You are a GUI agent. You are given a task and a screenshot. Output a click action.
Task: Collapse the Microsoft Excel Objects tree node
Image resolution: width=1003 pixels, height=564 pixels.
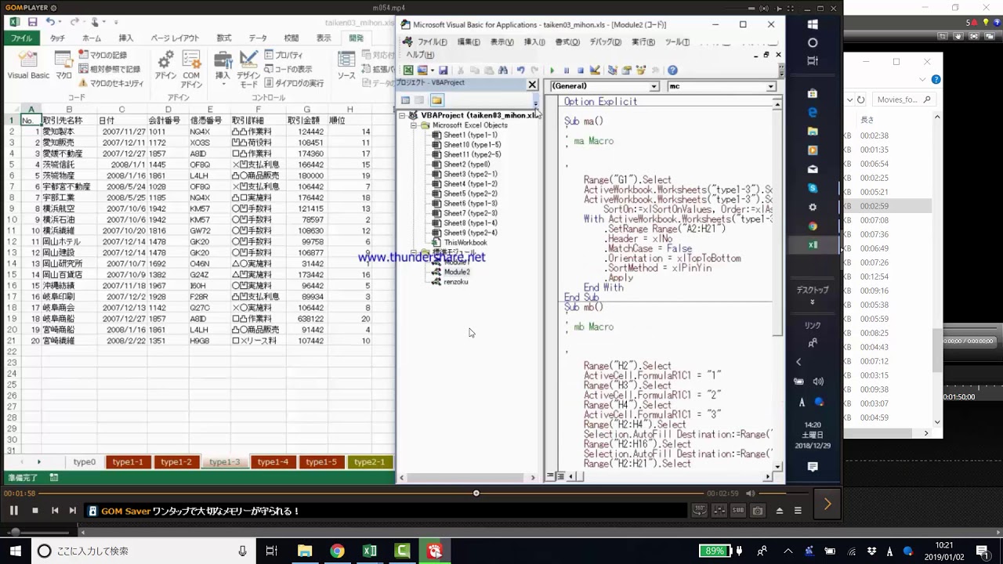click(414, 125)
